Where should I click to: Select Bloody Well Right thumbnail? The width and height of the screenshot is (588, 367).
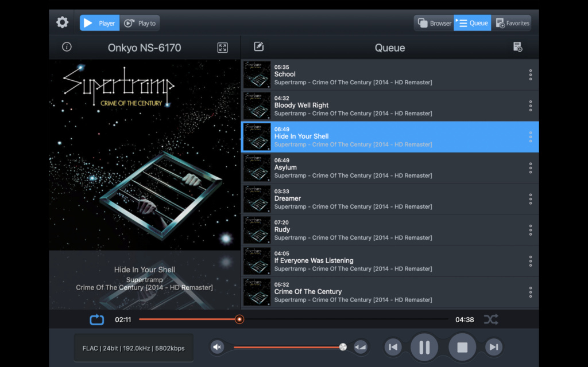[257, 106]
